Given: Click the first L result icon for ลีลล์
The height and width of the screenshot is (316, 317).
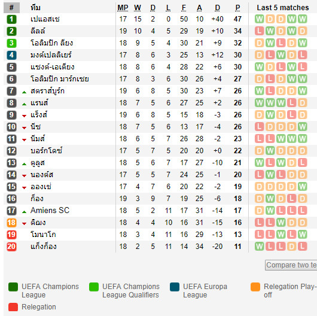Looking at the screenshot, I should pos(260,31).
